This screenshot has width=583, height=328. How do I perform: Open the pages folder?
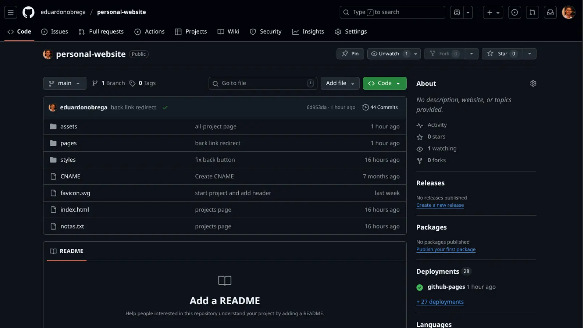(69, 143)
